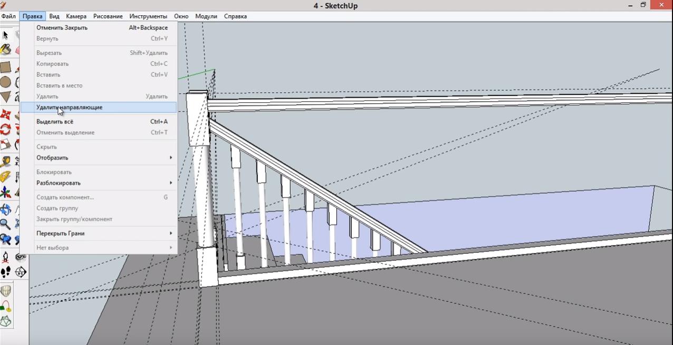Activate the Zoom magnifier tool
The height and width of the screenshot is (345, 673).
click(x=5, y=224)
